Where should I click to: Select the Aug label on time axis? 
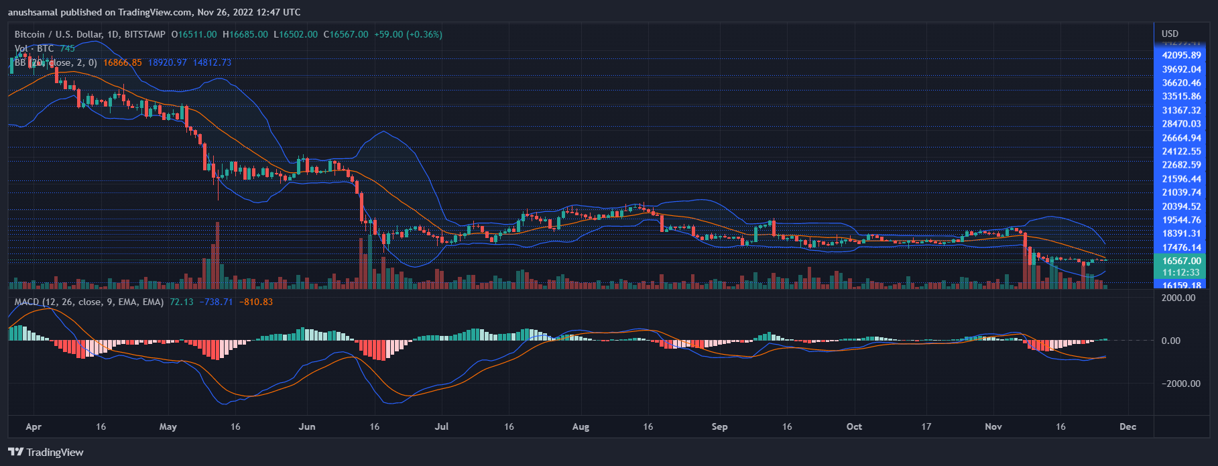[581, 426]
